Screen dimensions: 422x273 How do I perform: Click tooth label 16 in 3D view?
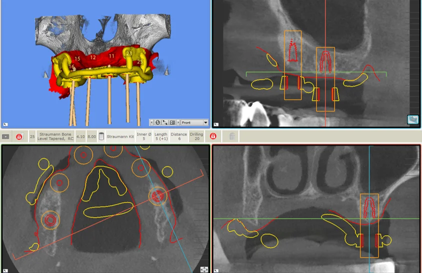(71, 66)
